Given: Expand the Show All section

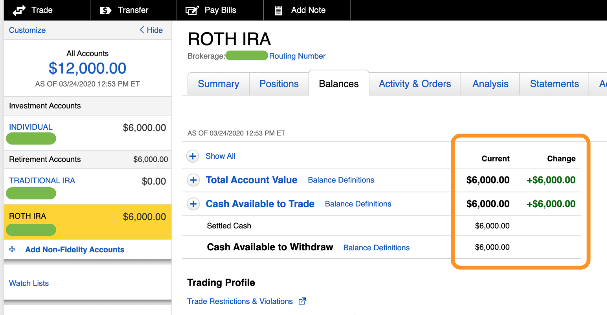Looking at the screenshot, I should tap(192, 156).
